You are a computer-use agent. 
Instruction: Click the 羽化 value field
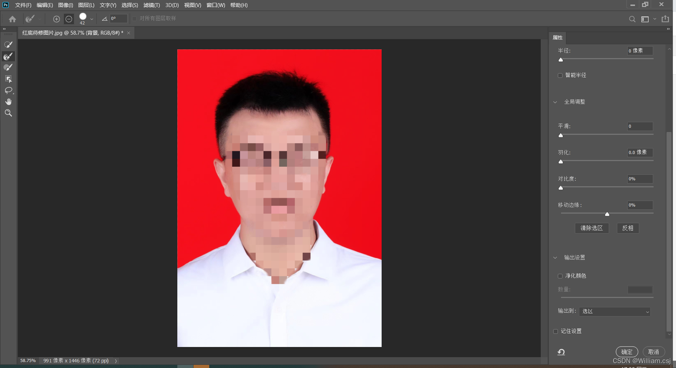[x=640, y=152]
